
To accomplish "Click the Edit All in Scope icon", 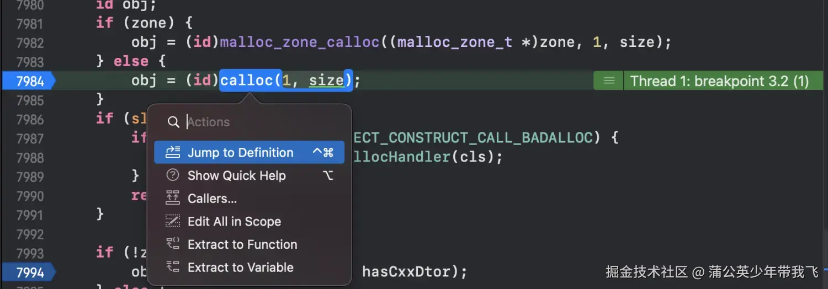I will (173, 222).
